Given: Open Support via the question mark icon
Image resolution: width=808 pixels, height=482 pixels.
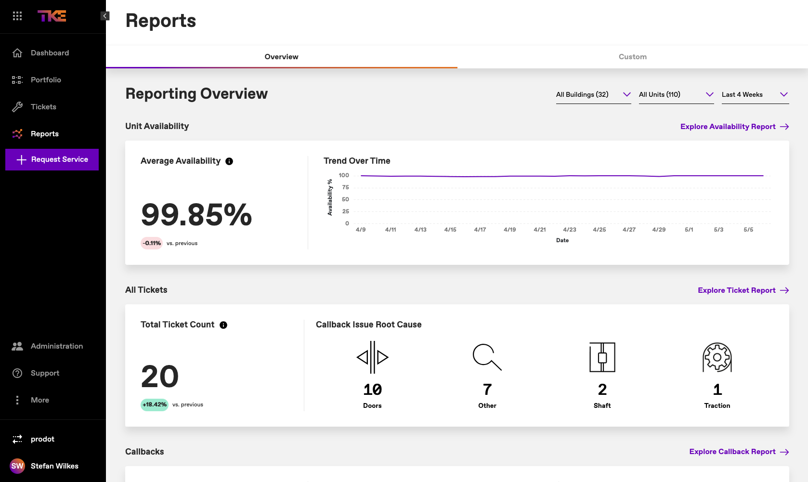Looking at the screenshot, I should pyautogui.click(x=17, y=373).
